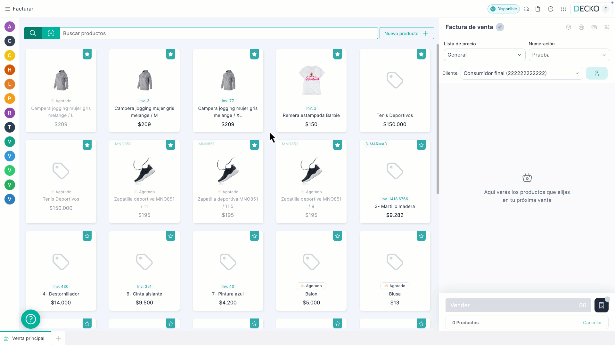
Task: Add a new sale tab with plus
Action: pos(58,338)
